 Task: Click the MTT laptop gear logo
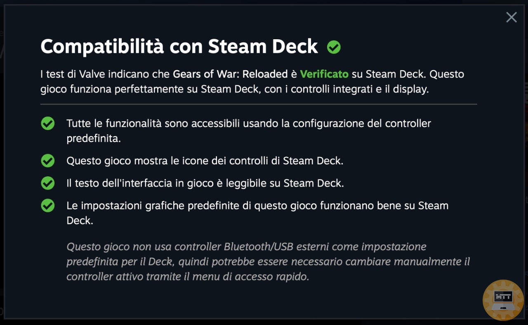coord(503,300)
